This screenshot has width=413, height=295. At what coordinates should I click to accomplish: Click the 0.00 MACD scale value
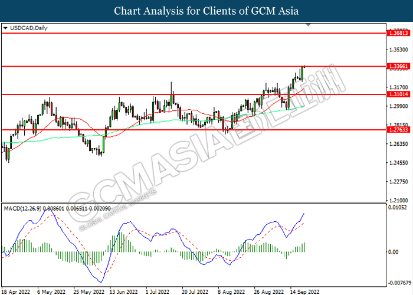pyautogui.click(x=394, y=252)
